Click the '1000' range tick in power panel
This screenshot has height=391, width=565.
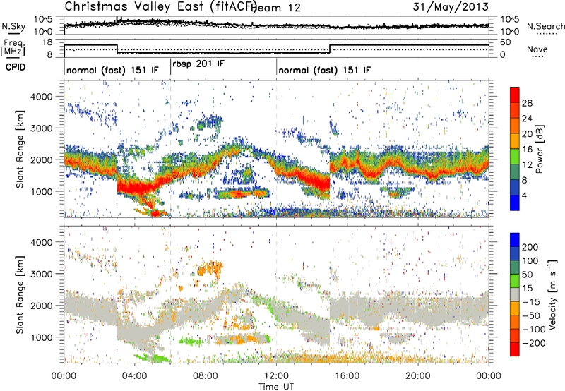tap(41, 191)
